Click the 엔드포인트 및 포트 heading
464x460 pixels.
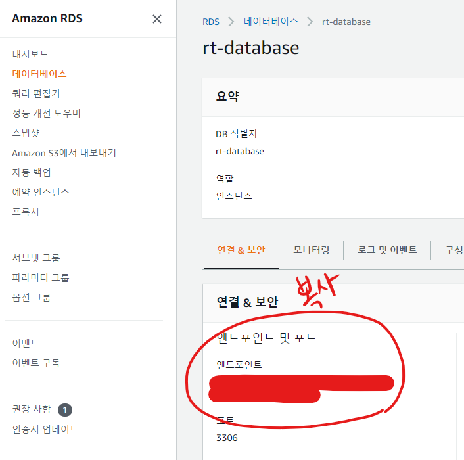click(266, 338)
